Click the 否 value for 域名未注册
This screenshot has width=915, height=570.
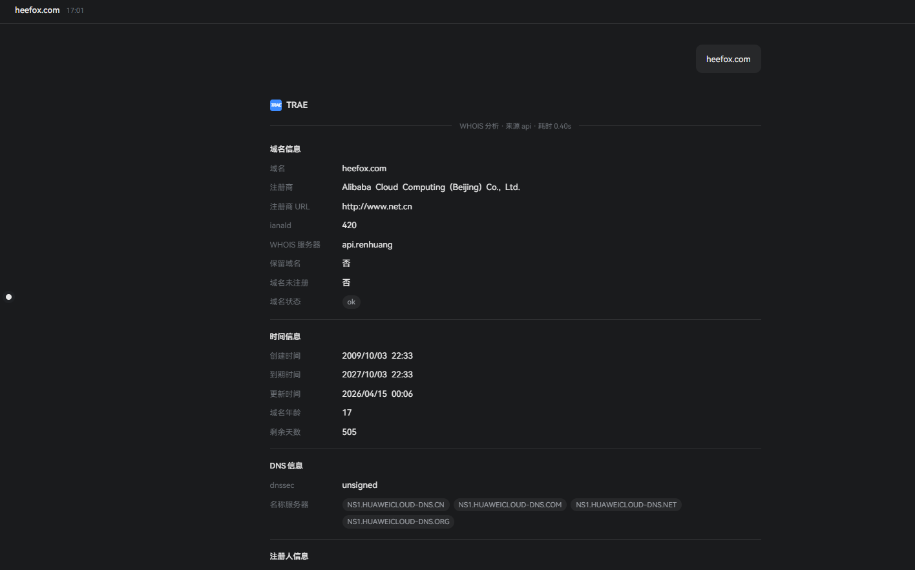[x=346, y=283]
